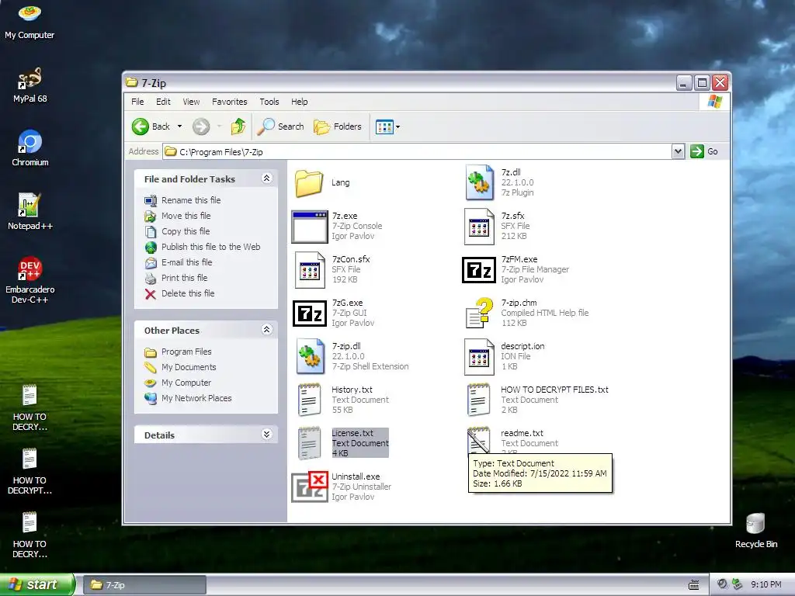Screen dimensions: 795x596
Task: Go to My Network Places link
Action: click(x=196, y=398)
